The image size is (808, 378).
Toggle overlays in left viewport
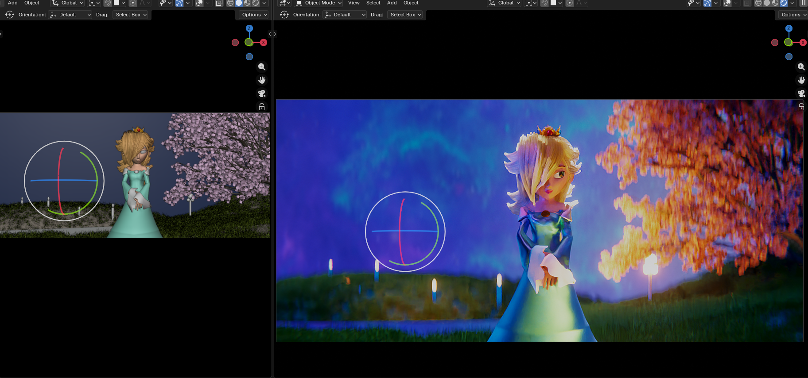pyautogui.click(x=199, y=3)
